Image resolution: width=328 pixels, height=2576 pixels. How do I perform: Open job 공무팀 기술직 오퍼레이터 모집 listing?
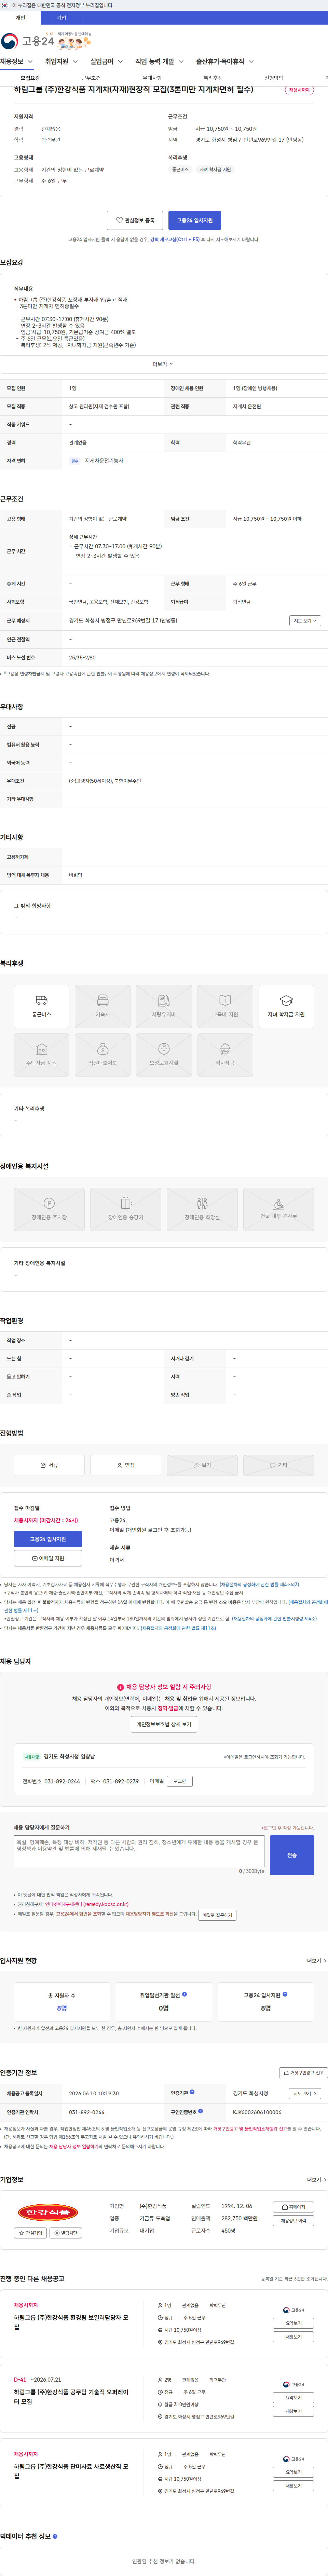click(71, 2397)
